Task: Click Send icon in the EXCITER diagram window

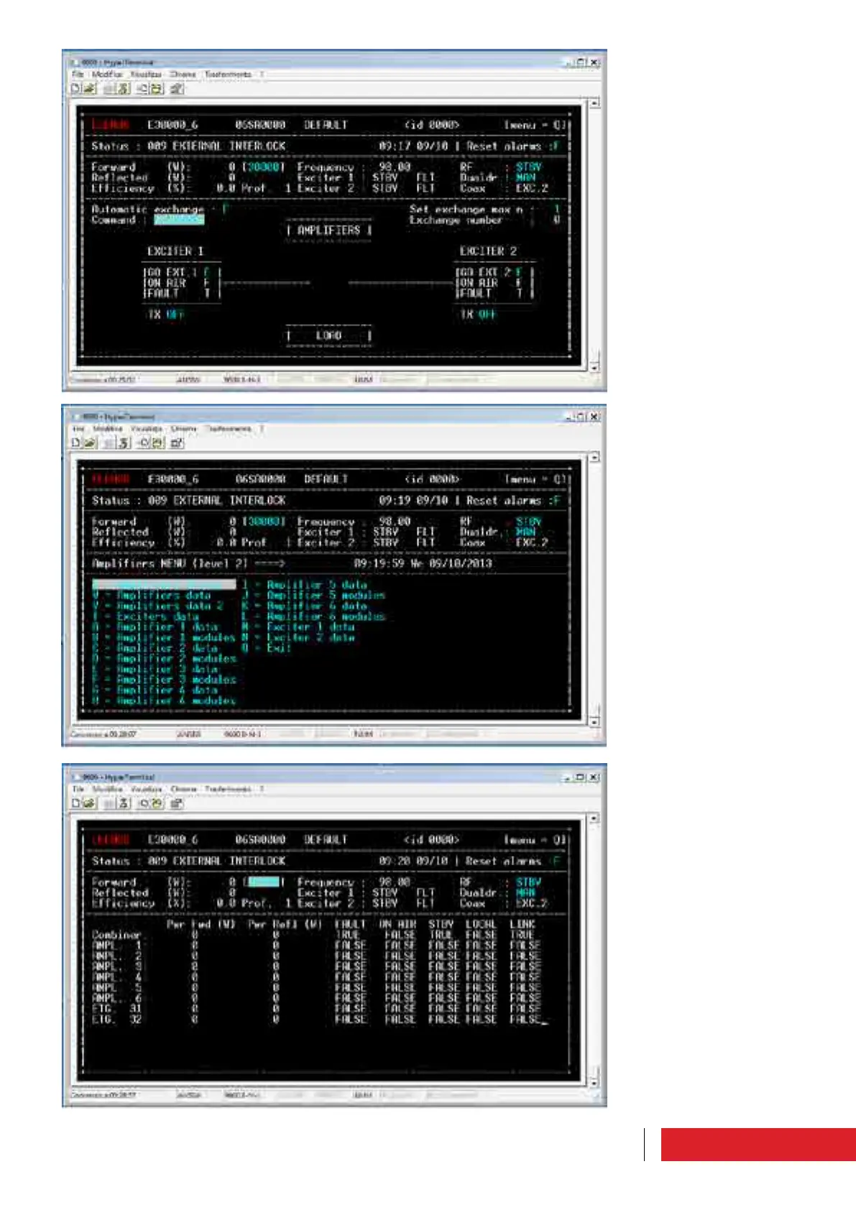Action: (x=143, y=89)
